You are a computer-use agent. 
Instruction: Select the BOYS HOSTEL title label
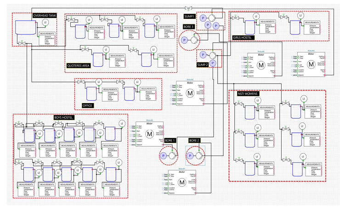64,118
